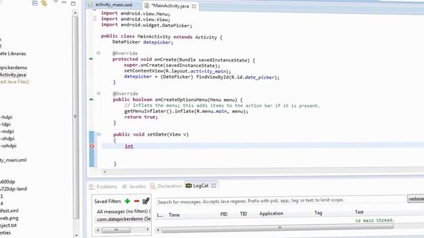The width and height of the screenshot is (424, 238).
Task: Click setDate(View v) method declaration
Action: pos(151,134)
